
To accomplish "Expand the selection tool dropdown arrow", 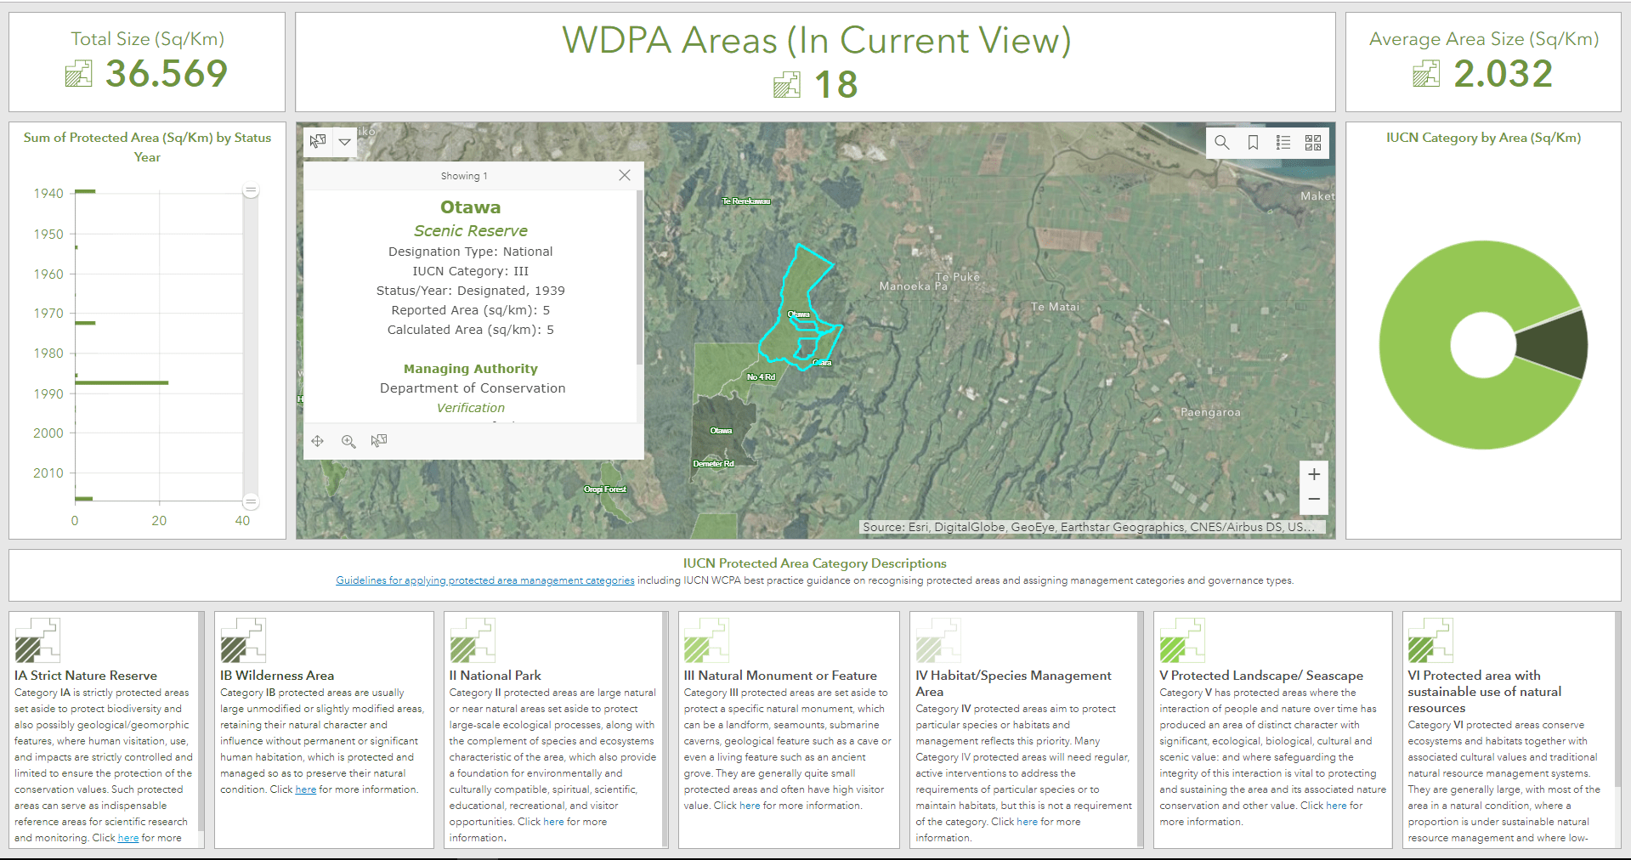I will point(345,142).
